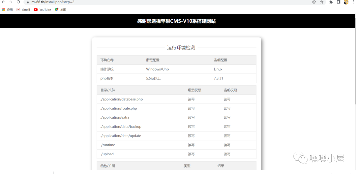Screen dimensions: 356x174
Task: Open the apps grid bookmark
Action: (x=7, y=10)
